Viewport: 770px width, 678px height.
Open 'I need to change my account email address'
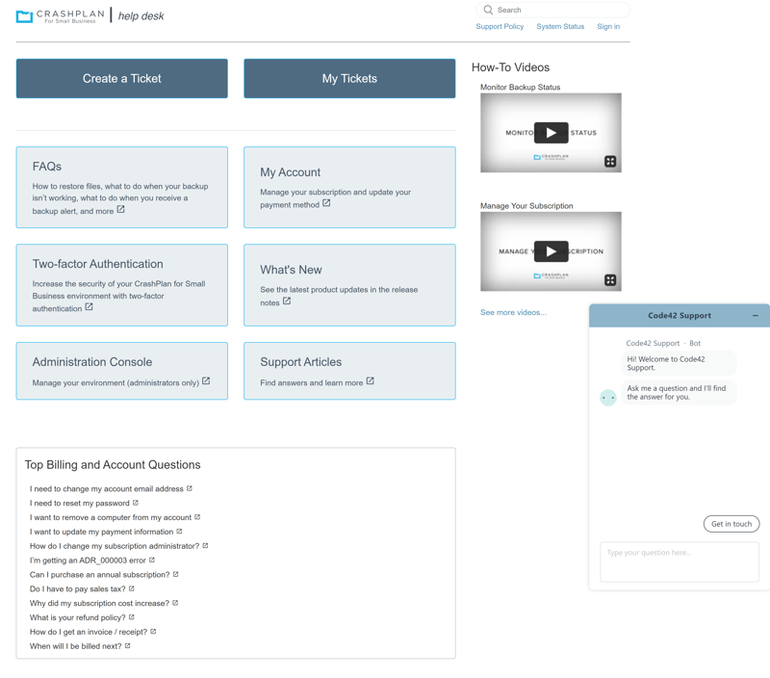107,489
